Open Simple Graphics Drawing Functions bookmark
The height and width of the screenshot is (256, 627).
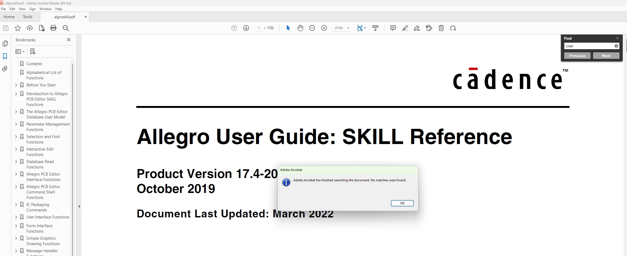(43, 241)
